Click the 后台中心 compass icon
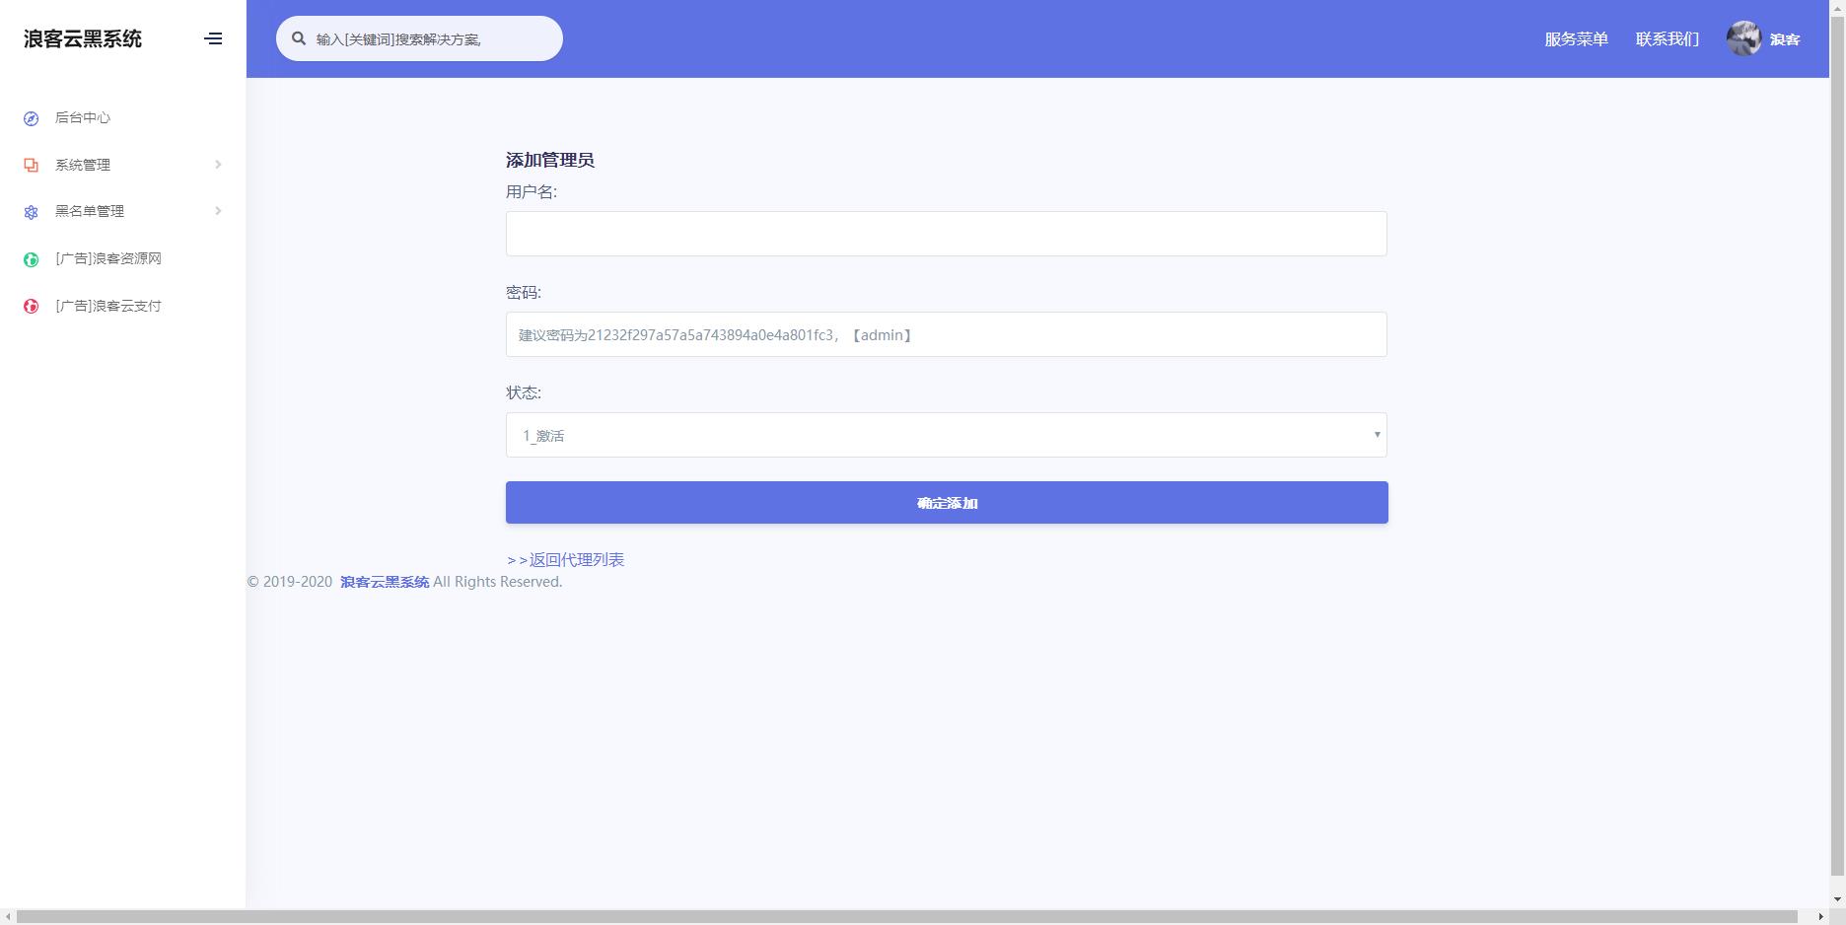This screenshot has width=1846, height=925. pyautogui.click(x=32, y=118)
